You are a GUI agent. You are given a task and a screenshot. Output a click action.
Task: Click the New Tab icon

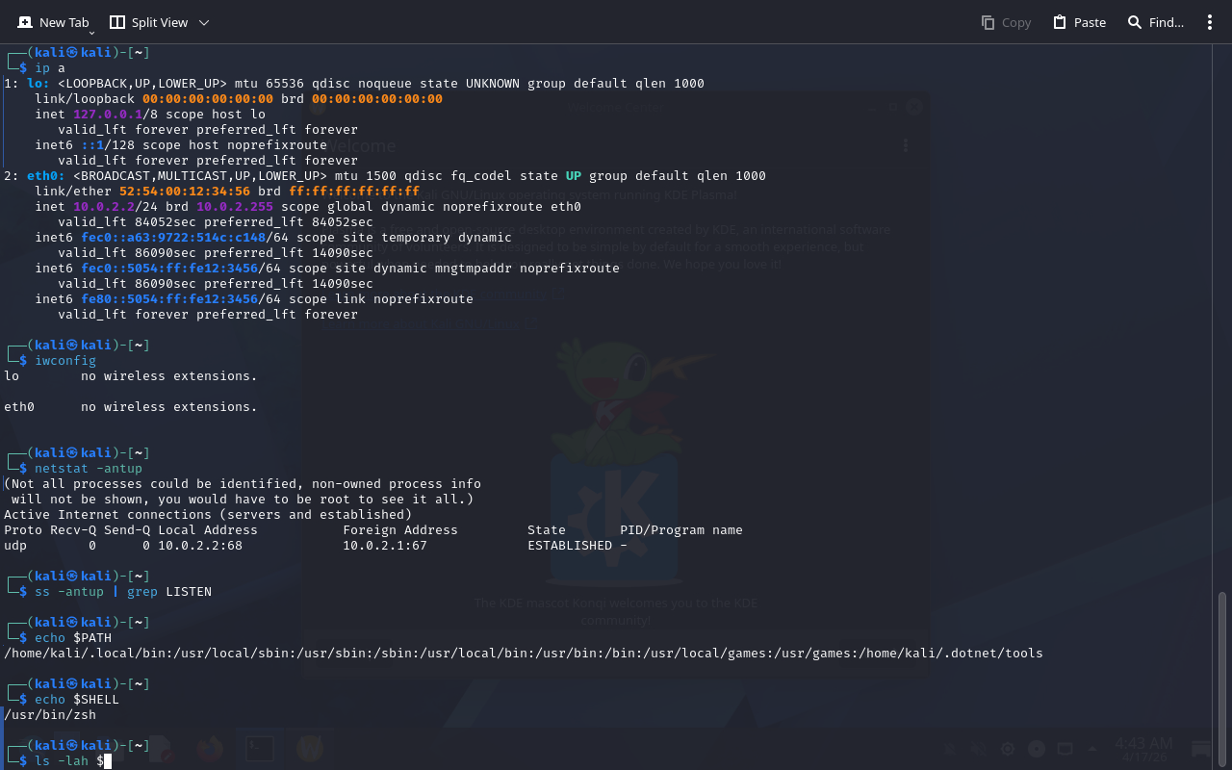[25, 22]
